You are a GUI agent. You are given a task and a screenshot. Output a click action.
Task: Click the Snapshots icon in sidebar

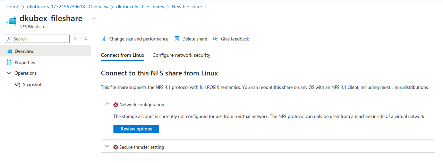(17, 84)
